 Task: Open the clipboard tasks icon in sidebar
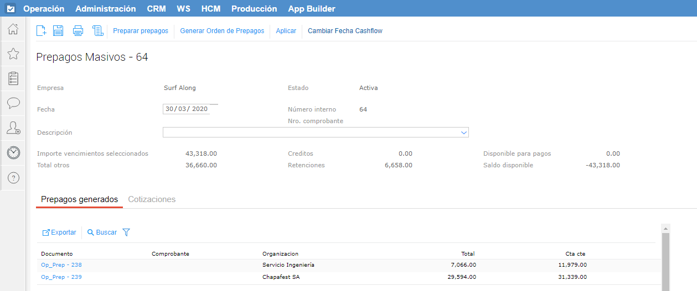[x=13, y=78]
